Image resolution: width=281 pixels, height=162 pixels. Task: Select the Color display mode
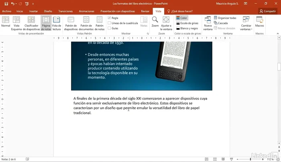(182, 18)
